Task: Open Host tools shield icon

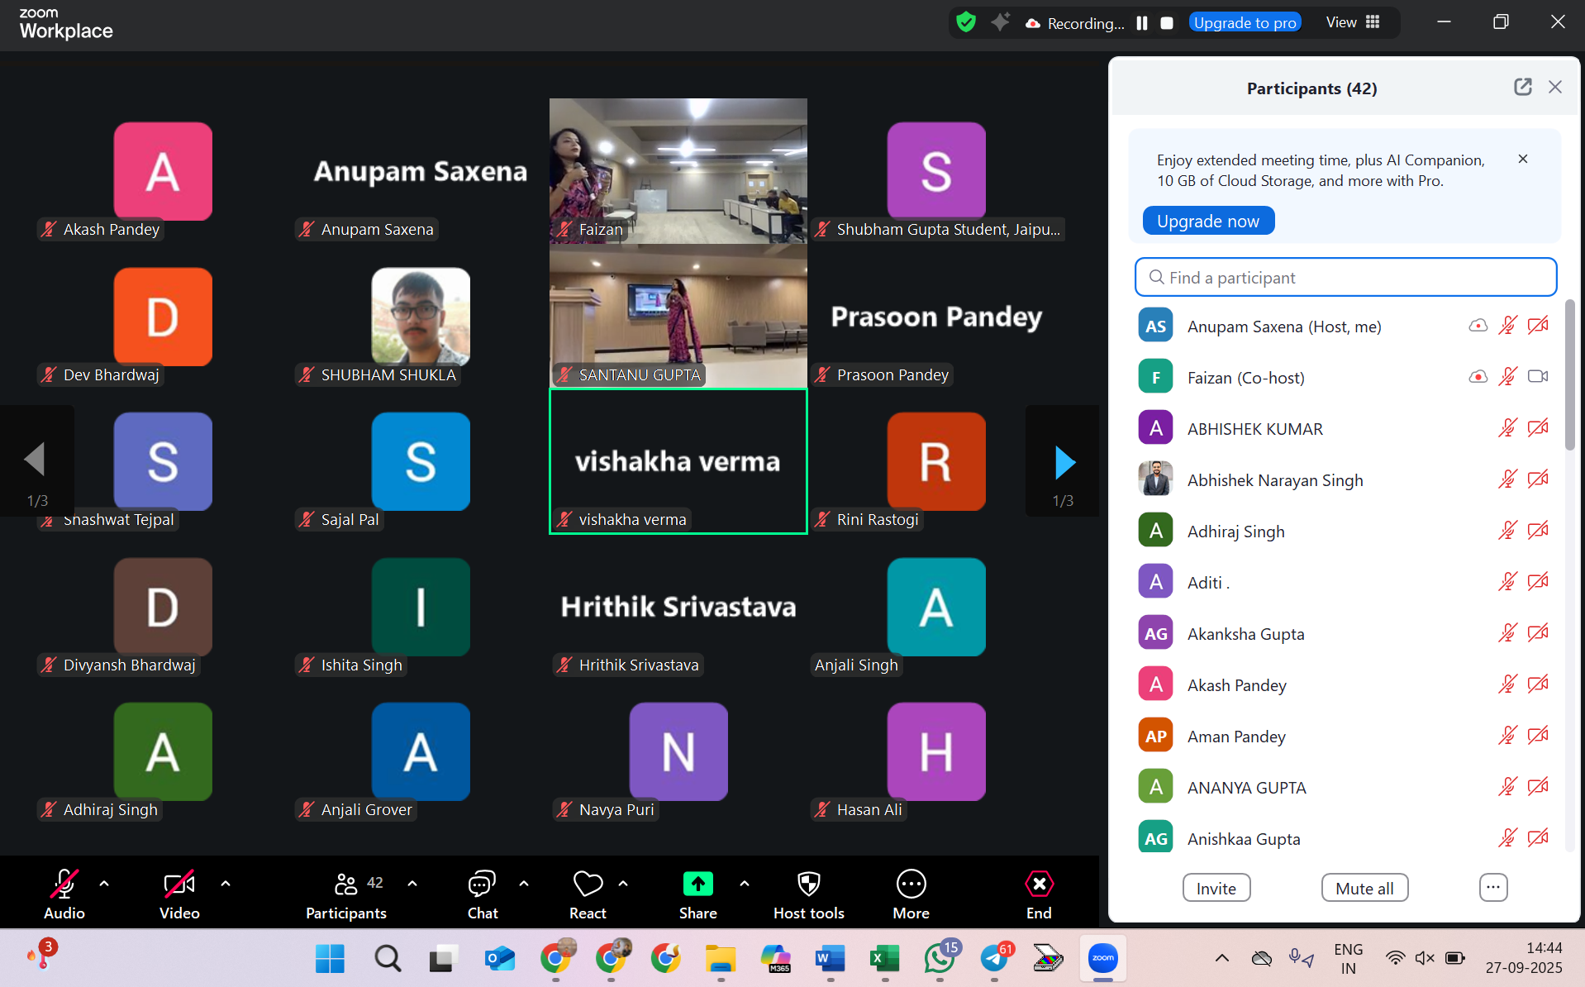Action: coord(808,884)
